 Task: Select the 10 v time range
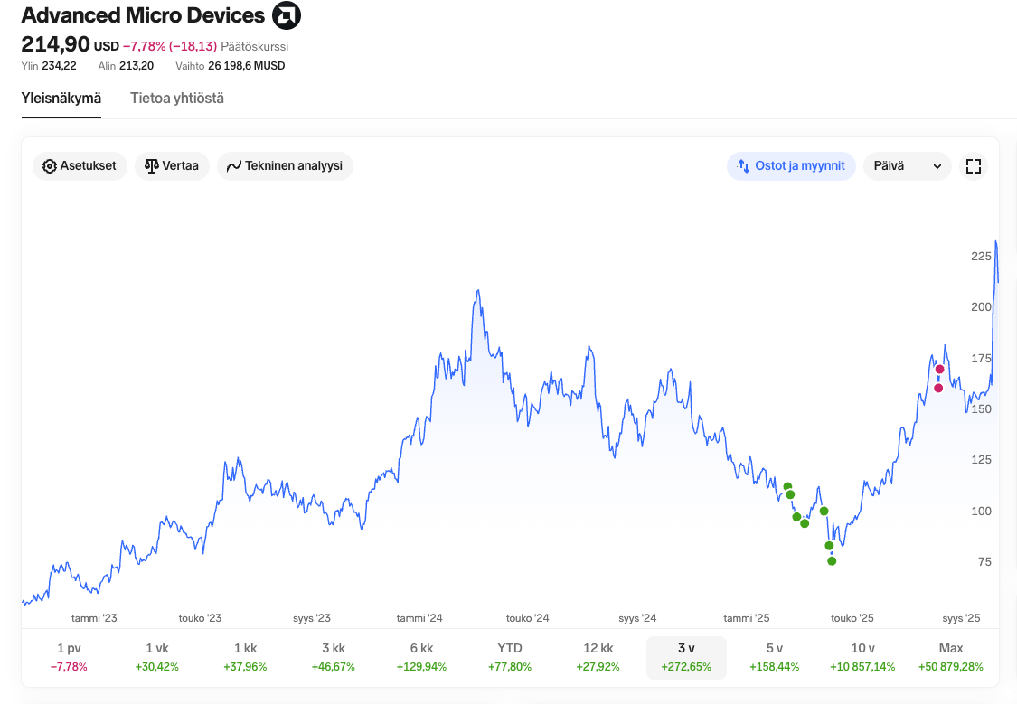click(862, 657)
